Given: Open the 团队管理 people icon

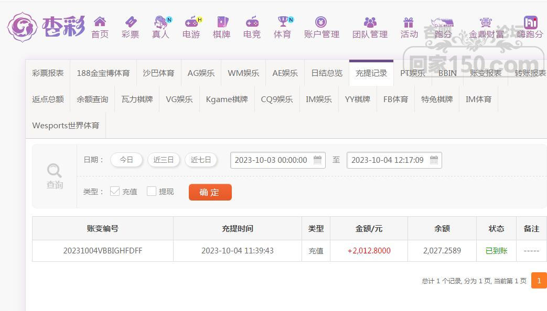Looking at the screenshot, I should pos(370,22).
